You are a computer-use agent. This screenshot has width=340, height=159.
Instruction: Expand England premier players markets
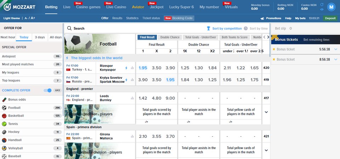[266, 112]
